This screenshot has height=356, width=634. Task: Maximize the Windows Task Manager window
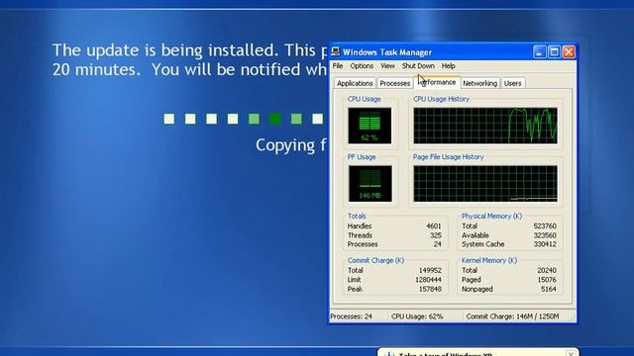554,52
